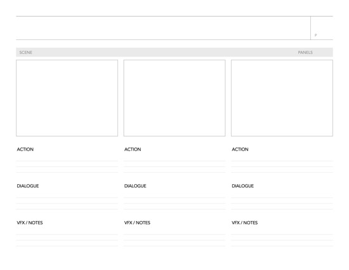Click the wide title area at the top of the page
This screenshot has height=270, width=349.
163,28
